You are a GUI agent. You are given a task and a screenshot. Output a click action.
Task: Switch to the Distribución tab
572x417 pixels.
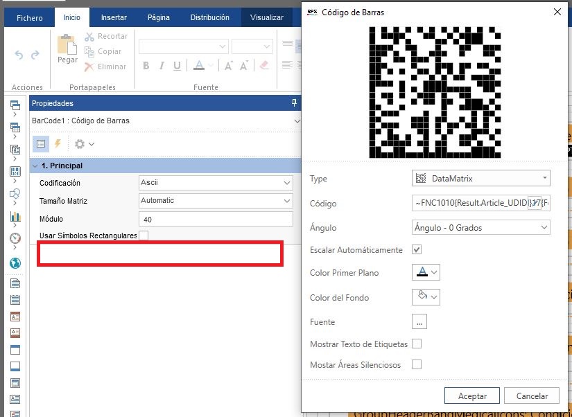[210, 17]
